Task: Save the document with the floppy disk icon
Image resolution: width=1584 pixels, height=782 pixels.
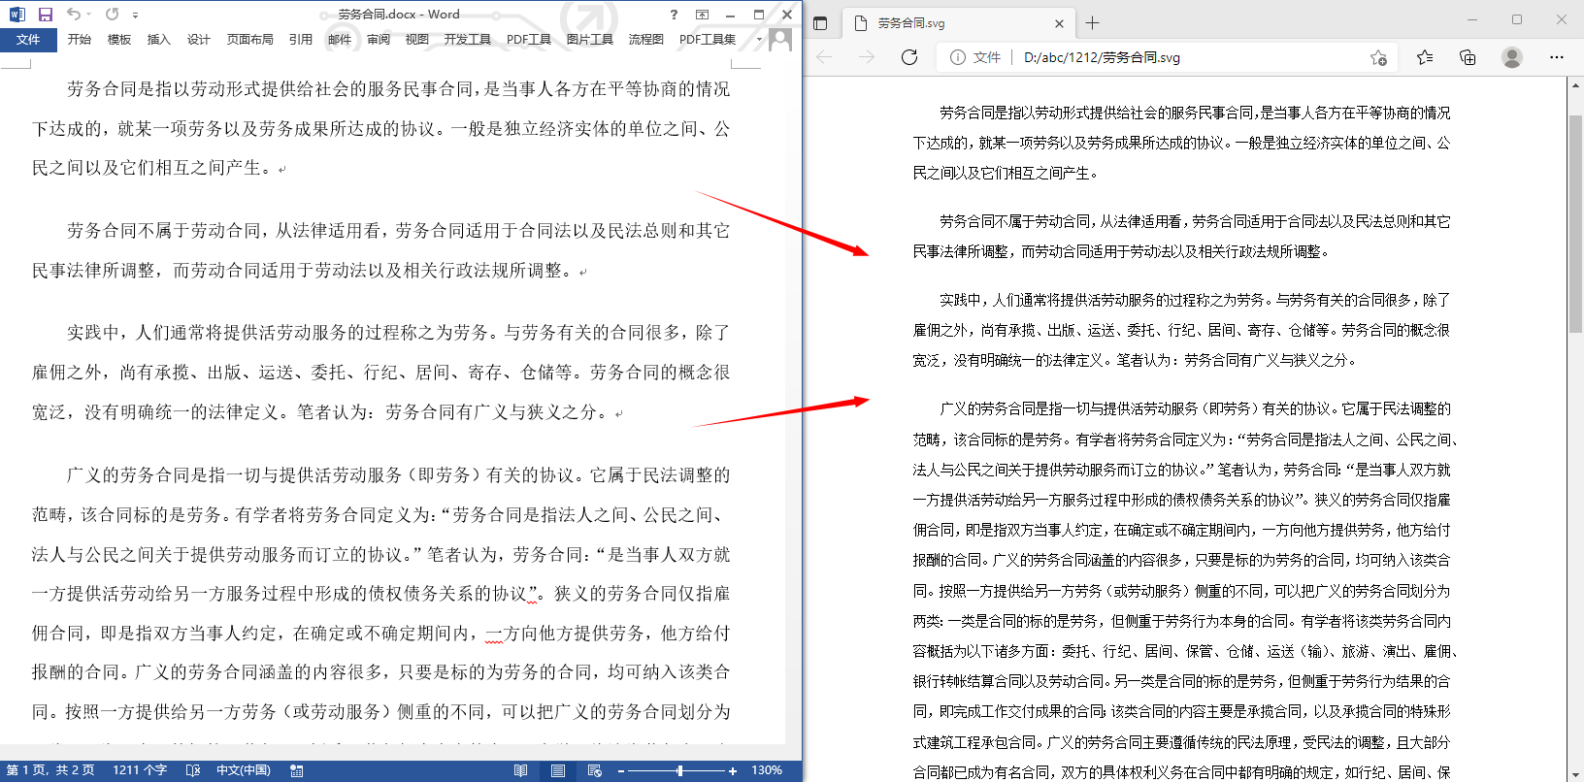Action: click(45, 15)
